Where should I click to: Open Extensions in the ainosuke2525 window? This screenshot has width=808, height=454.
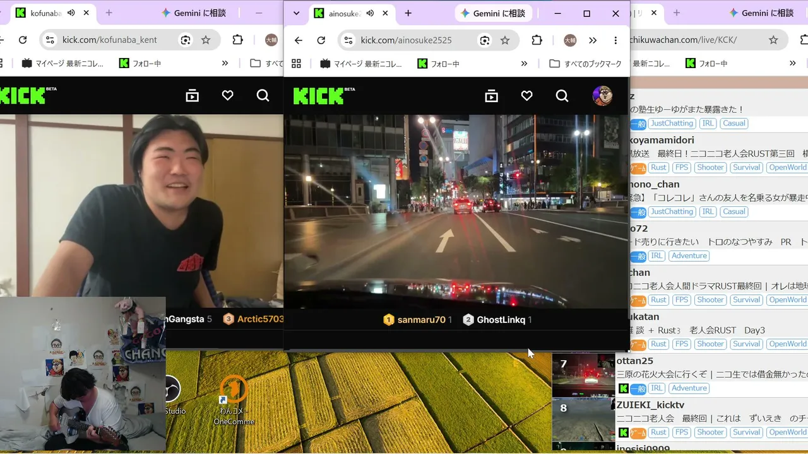point(537,40)
